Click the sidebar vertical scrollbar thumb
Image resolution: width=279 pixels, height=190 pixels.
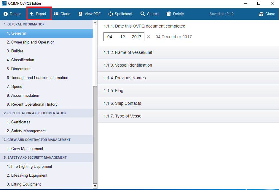coord(95,55)
